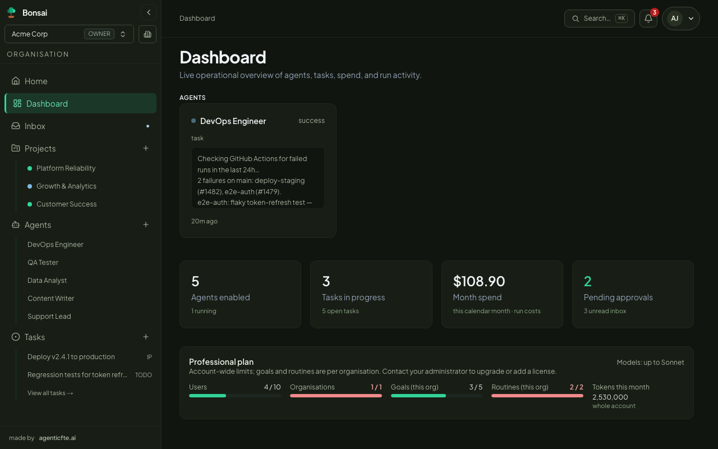Click the Home house icon
The height and width of the screenshot is (449, 718).
click(16, 81)
